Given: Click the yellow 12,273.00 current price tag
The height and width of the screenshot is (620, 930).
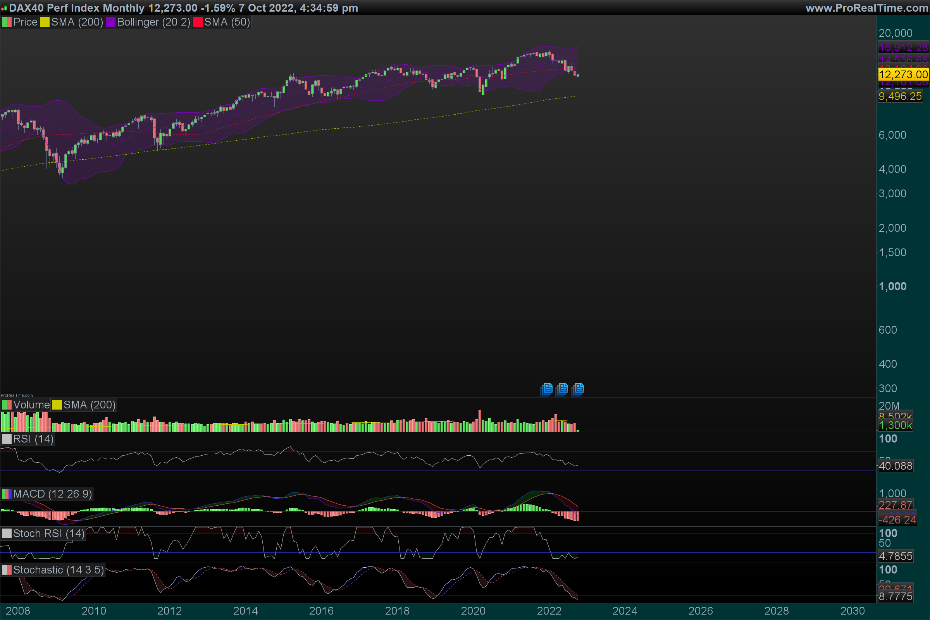Looking at the screenshot, I should [903, 74].
